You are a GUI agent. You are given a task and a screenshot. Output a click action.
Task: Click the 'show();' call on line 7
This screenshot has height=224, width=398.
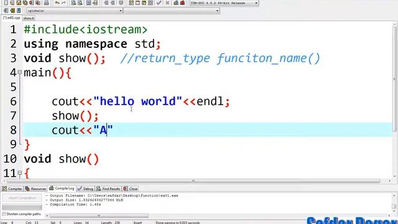coord(75,116)
